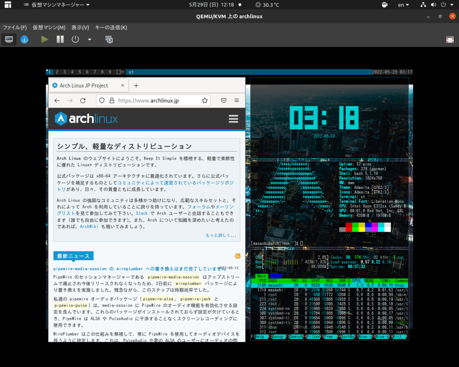Open the フォーラム link
The height and width of the screenshot is (367, 459).
[x=199, y=207]
